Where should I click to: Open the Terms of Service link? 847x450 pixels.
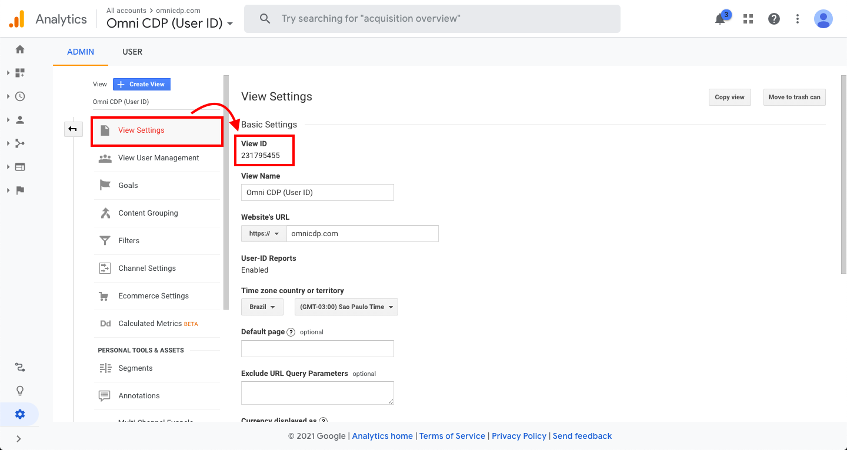[x=452, y=436]
